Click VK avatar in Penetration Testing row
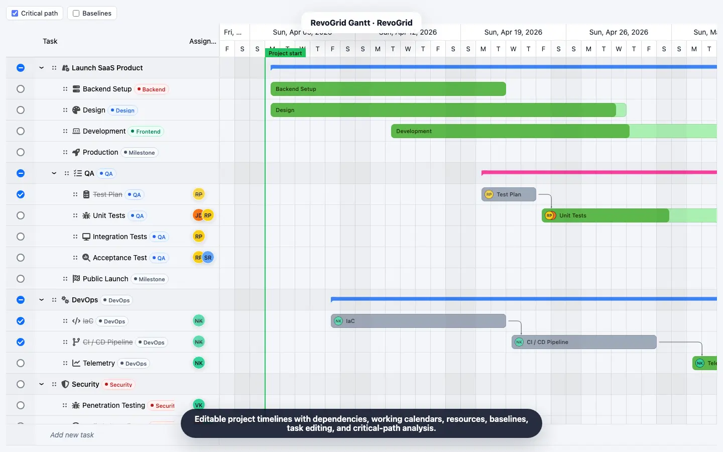Image resolution: width=723 pixels, height=452 pixels. 199,405
